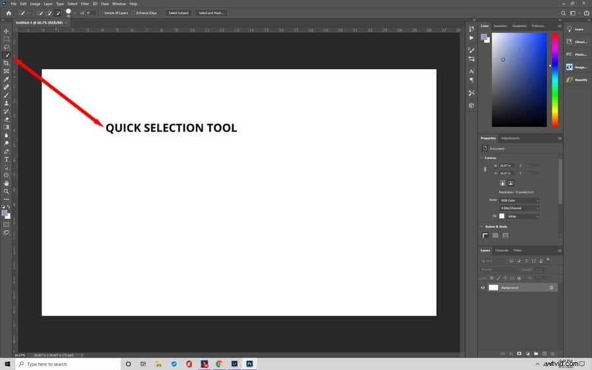Select the History Brush tool
The width and height of the screenshot is (592, 370).
coord(7,111)
